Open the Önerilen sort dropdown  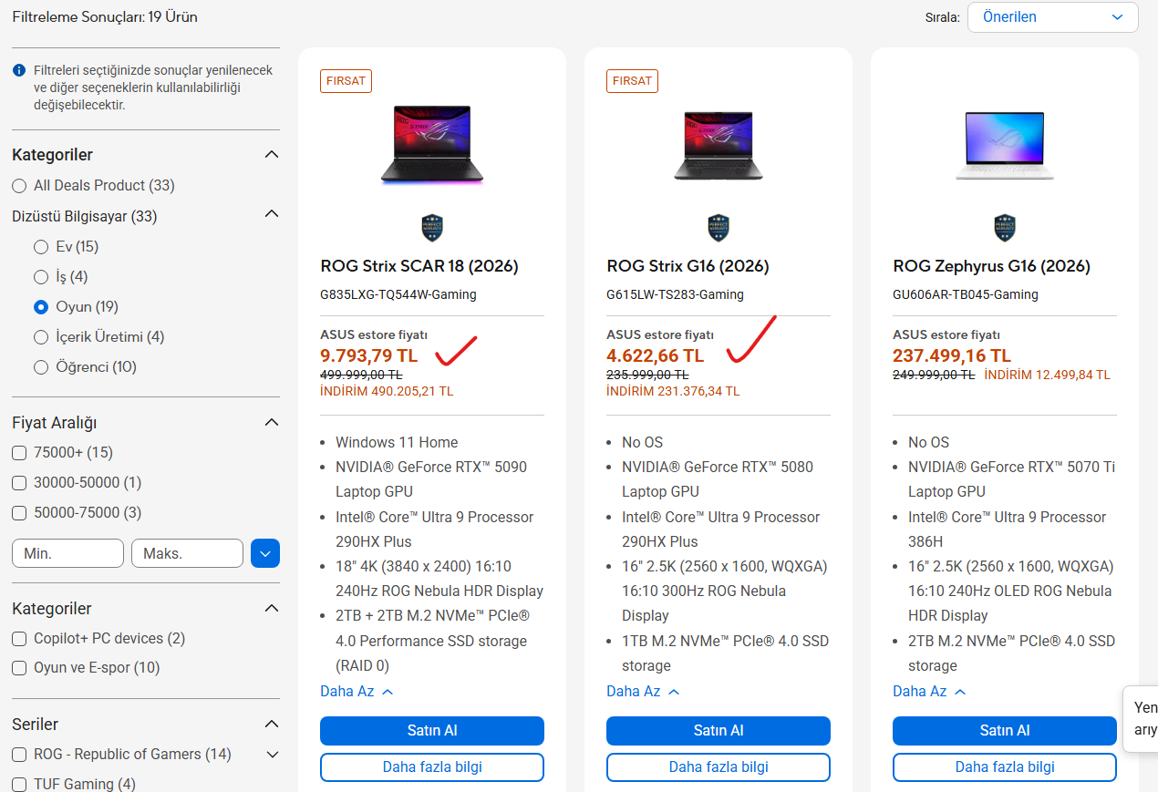click(1052, 17)
